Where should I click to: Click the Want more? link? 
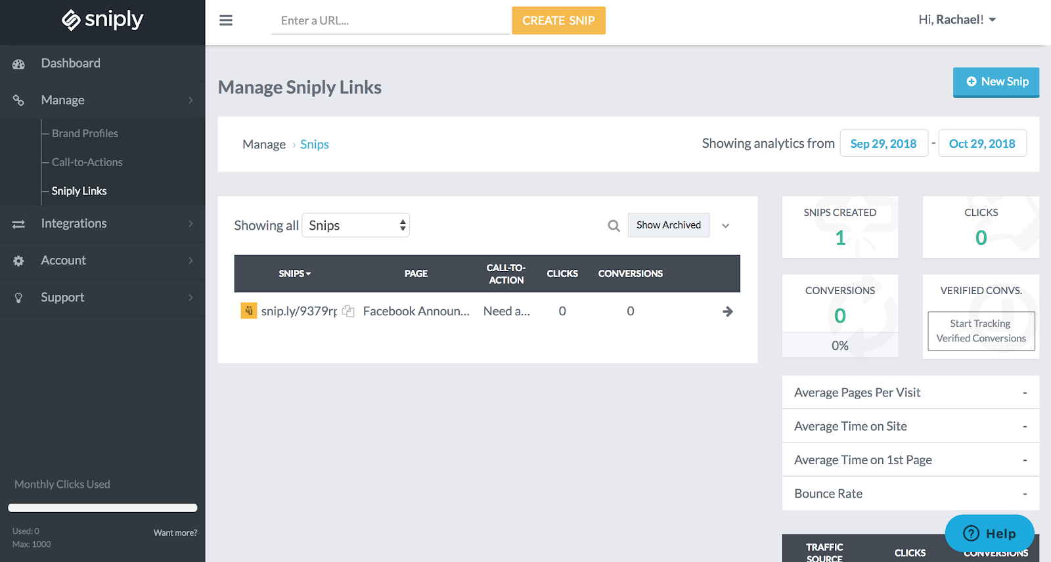[175, 532]
